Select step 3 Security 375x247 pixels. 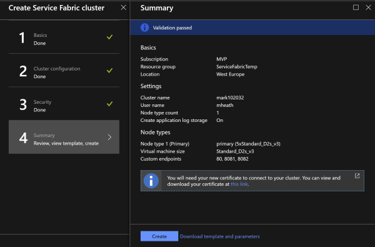point(64,104)
